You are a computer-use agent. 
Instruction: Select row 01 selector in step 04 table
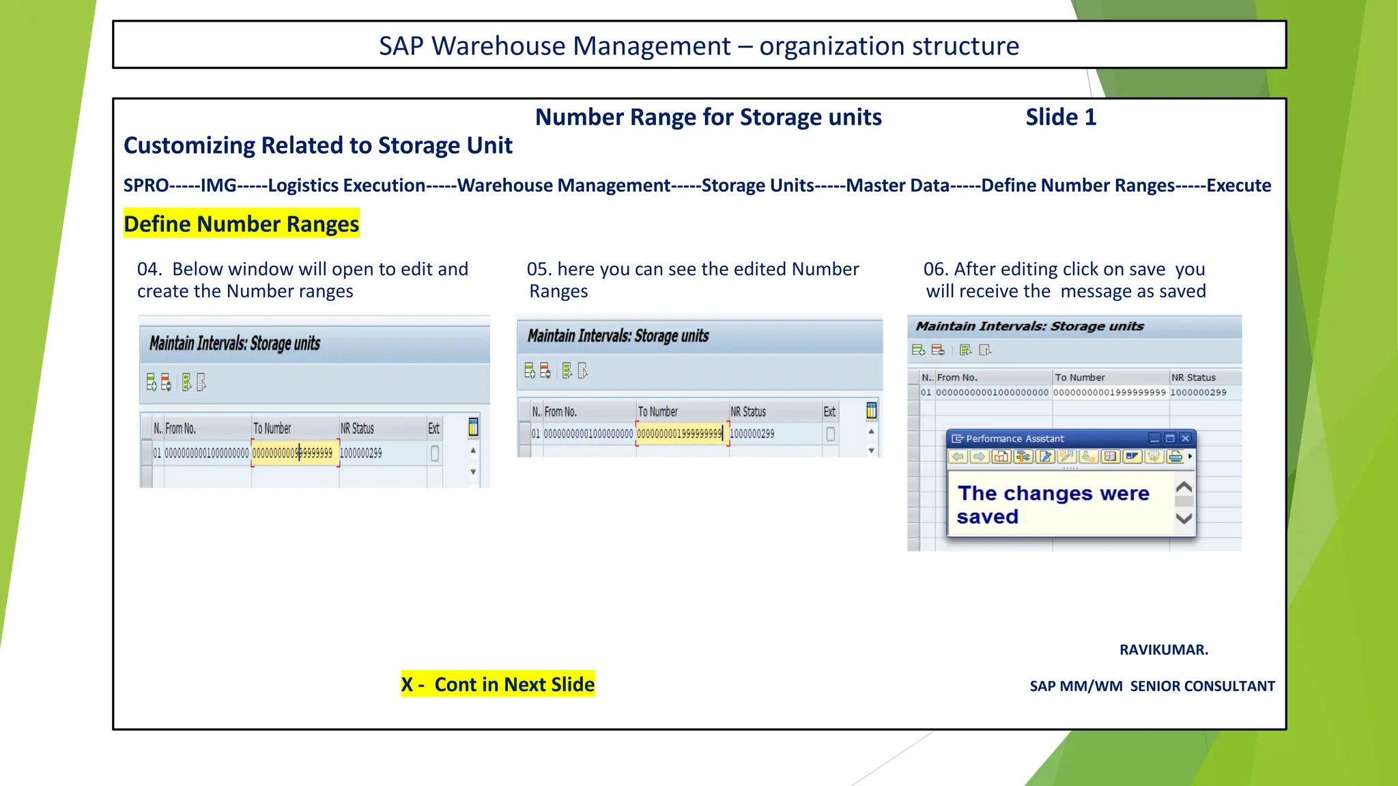[x=146, y=453]
